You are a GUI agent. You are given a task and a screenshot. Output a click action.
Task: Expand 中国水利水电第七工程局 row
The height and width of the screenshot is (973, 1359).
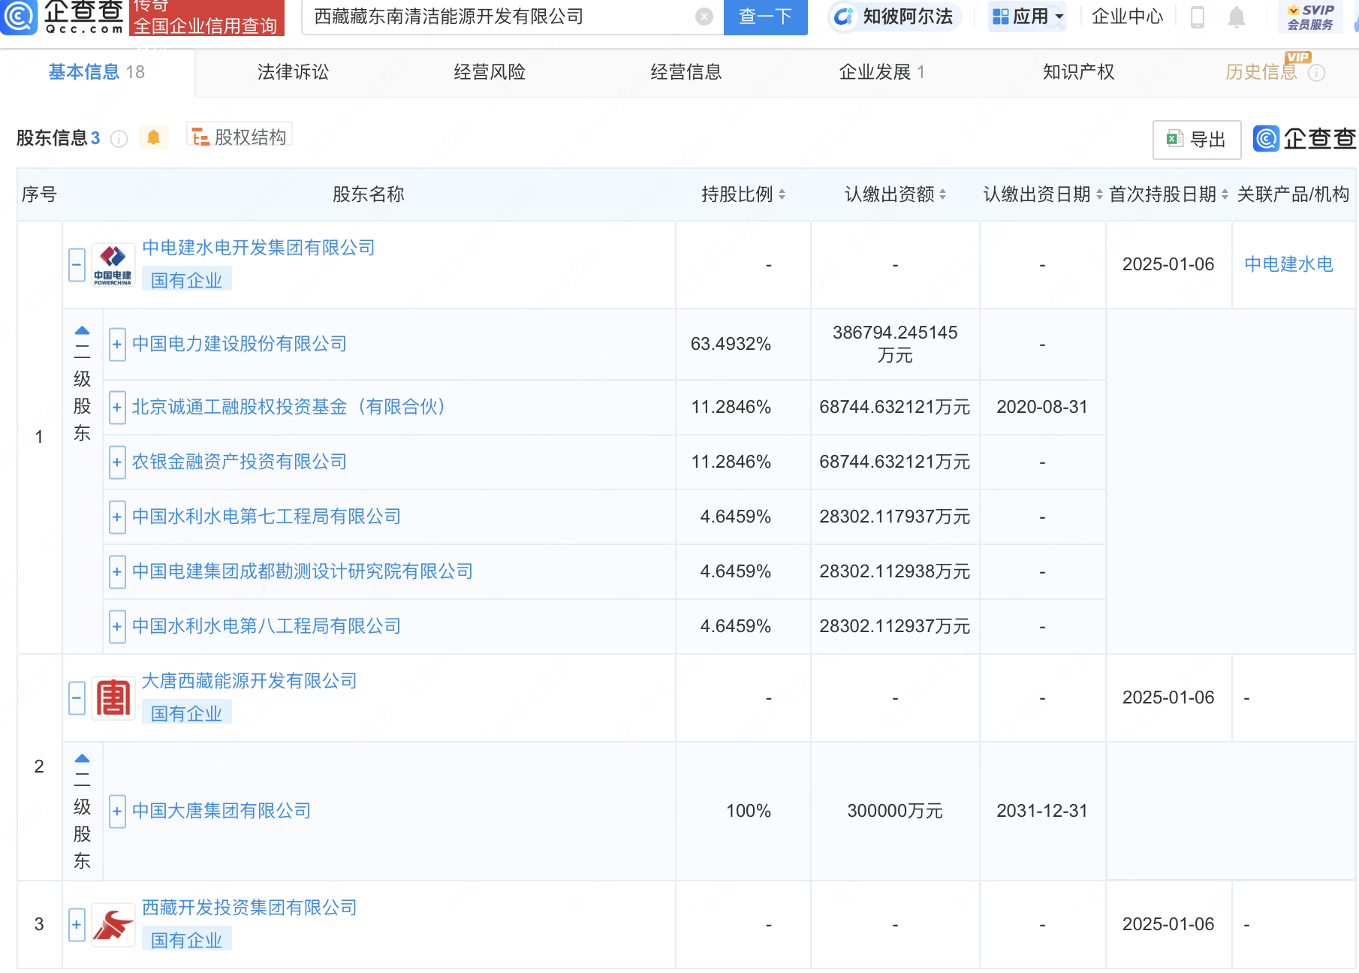(117, 517)
